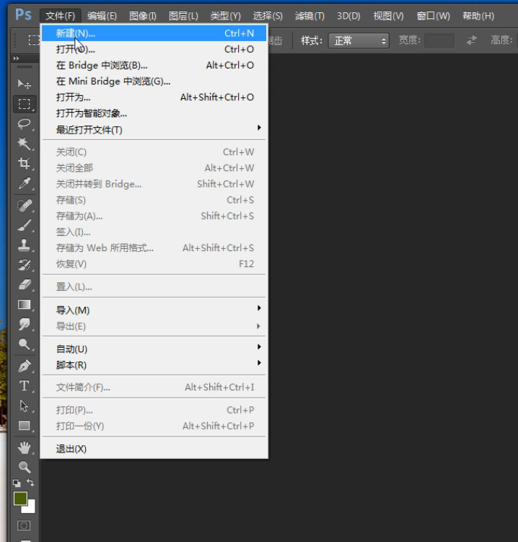Select the Hand tool

pyautogui.click(x=25, y=447)
